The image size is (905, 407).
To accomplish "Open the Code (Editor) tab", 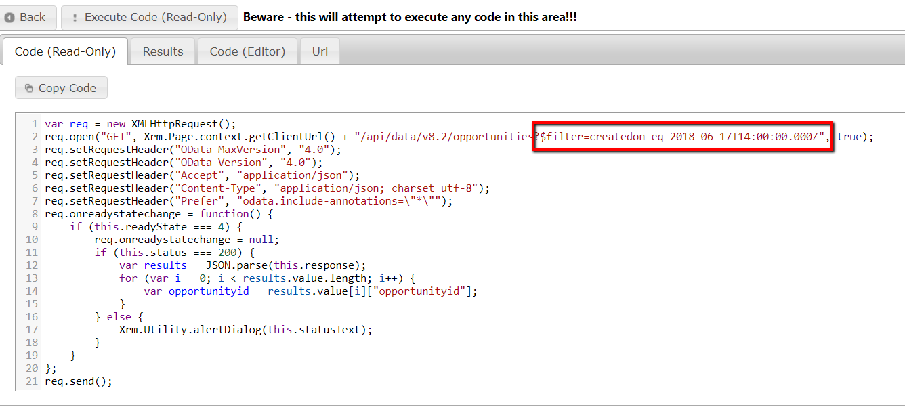I will tap(247, 51).
